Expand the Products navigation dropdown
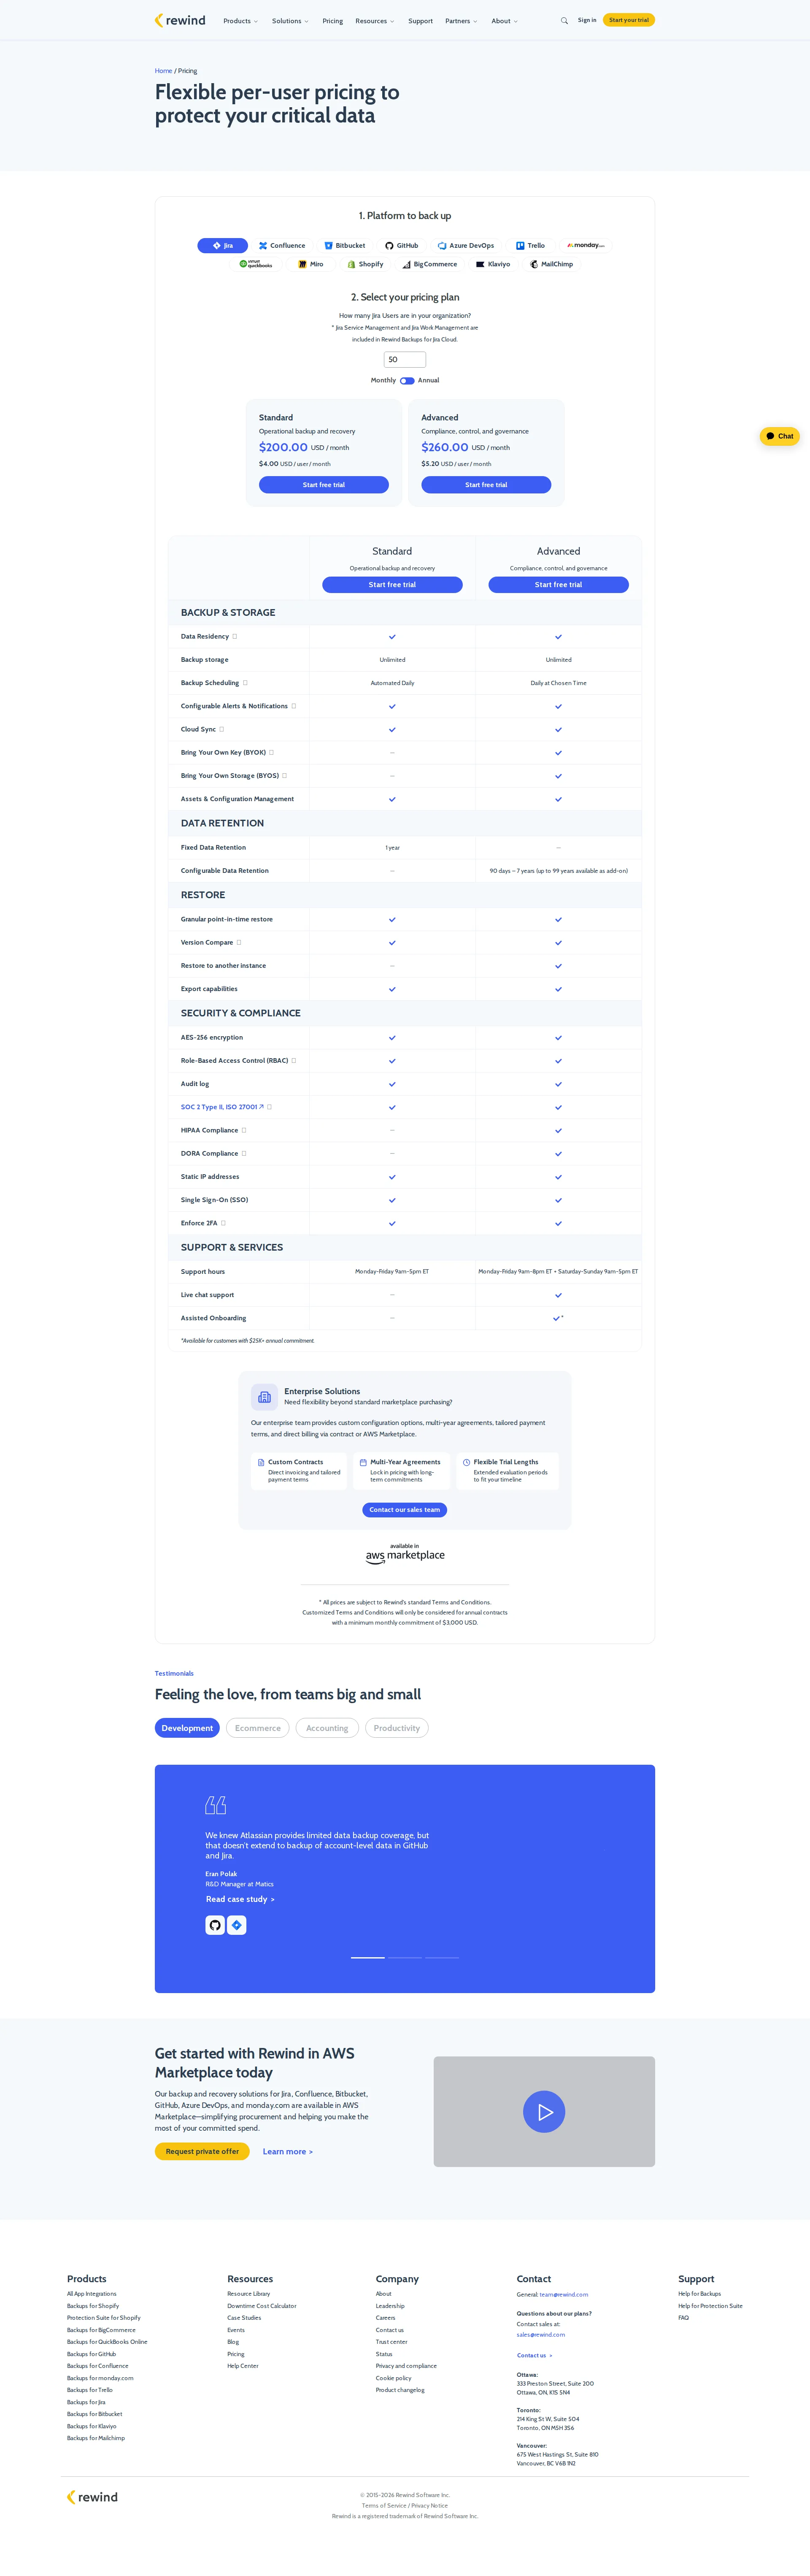The height and width of the screenshot is (2576, 810). (239, 20)
